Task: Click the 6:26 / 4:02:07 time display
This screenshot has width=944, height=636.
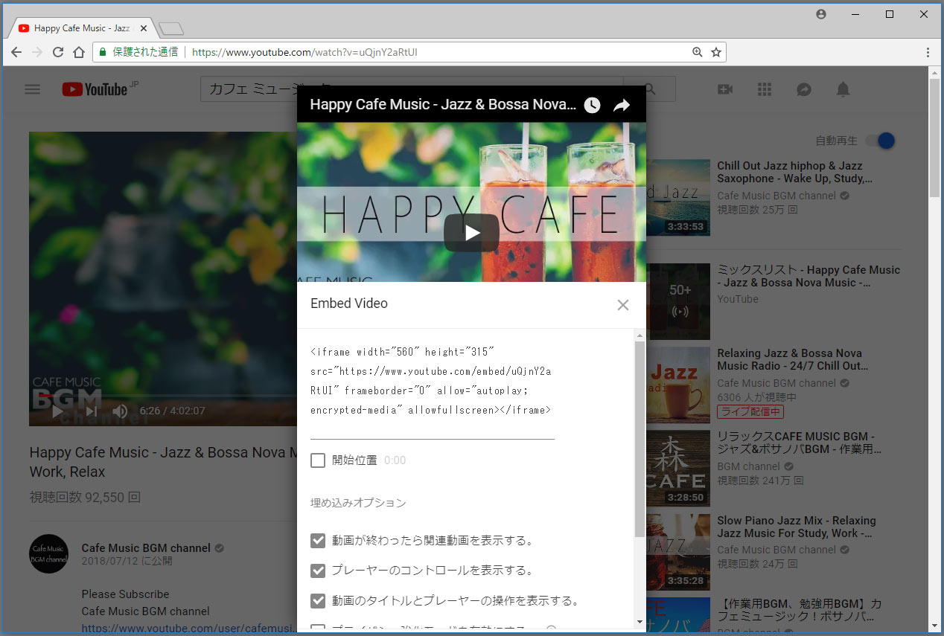Action: click(x=172, y=411)
